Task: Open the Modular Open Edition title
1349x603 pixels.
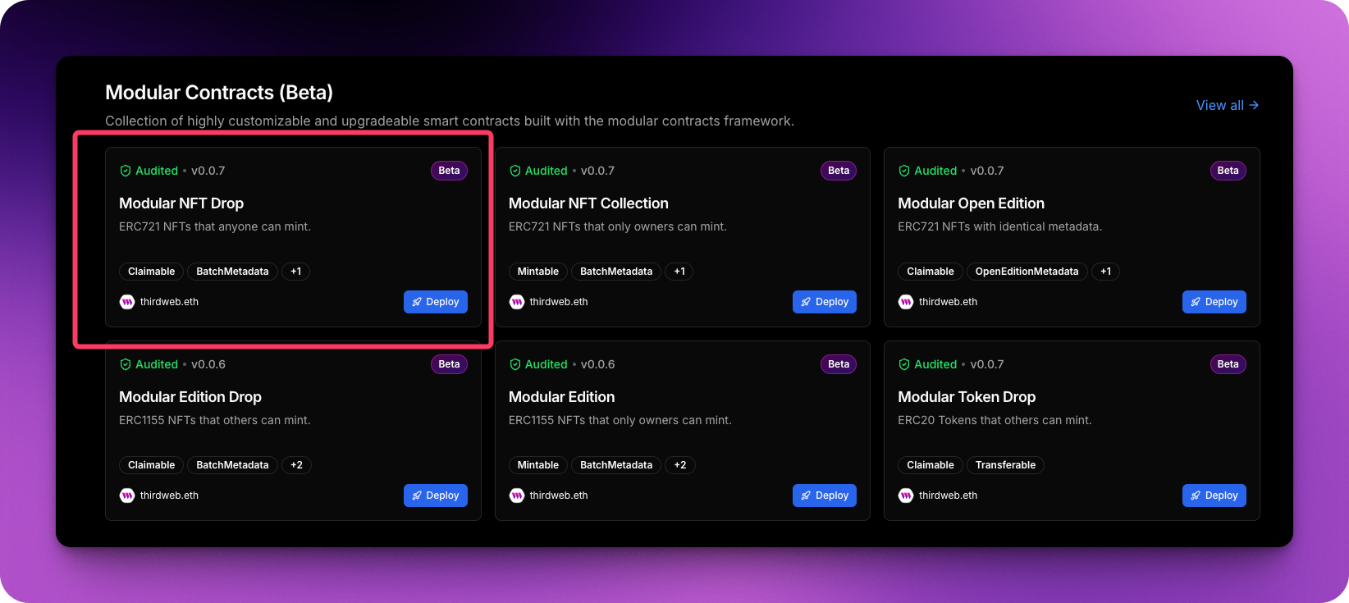Action: point(972,203)
